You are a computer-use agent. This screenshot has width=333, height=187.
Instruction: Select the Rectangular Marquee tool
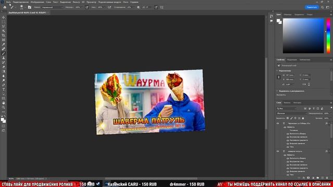4,22
